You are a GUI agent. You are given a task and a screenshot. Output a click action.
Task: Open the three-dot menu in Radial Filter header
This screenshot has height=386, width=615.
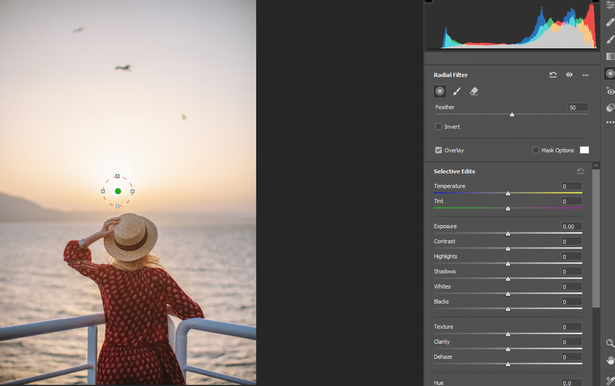pos(585,75)
